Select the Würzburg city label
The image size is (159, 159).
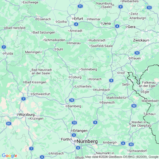(x=27, y=115)
